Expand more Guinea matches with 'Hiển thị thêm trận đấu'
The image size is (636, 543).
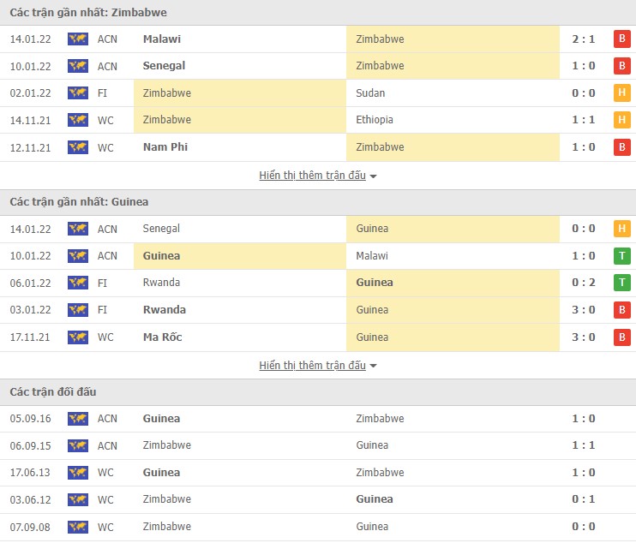coord(312,366)
